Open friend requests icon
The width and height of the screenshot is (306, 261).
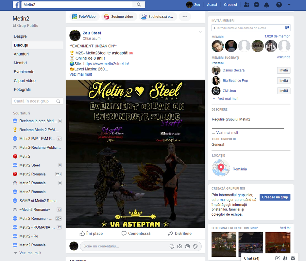click(x=247, y=5)
